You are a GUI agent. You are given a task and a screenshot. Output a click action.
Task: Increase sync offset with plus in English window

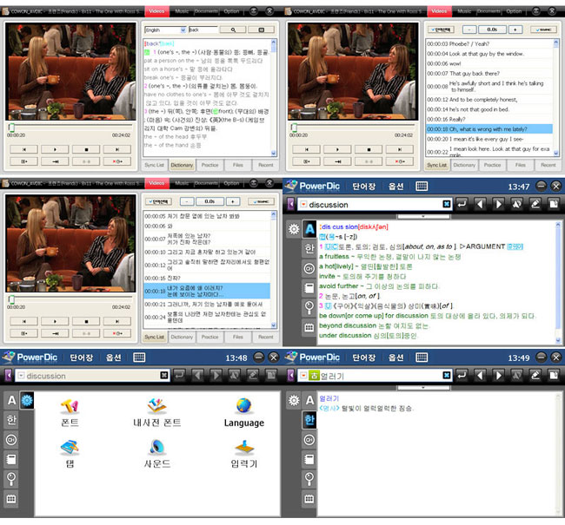pos(515,30)
